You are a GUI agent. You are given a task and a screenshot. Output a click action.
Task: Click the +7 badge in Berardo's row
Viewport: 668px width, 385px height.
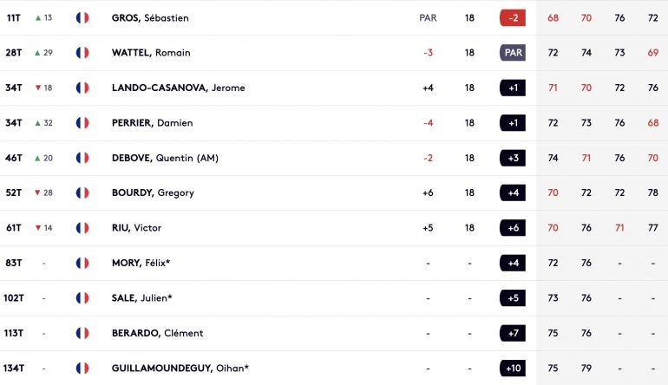513,333
